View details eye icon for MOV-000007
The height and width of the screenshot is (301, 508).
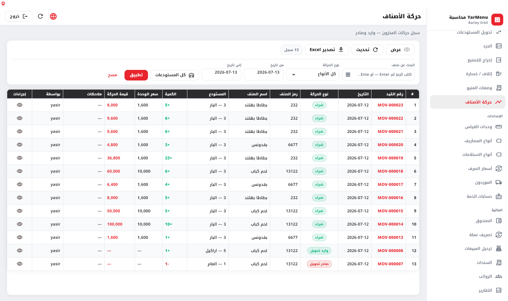pos(20,264)
